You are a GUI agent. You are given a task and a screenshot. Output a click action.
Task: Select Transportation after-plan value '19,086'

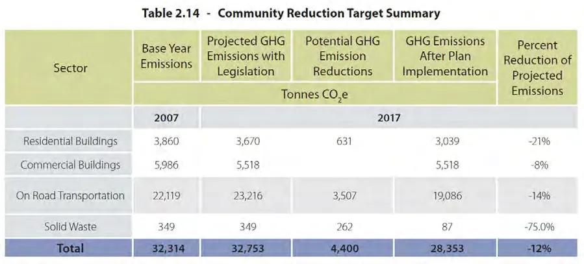click(447, 196)
